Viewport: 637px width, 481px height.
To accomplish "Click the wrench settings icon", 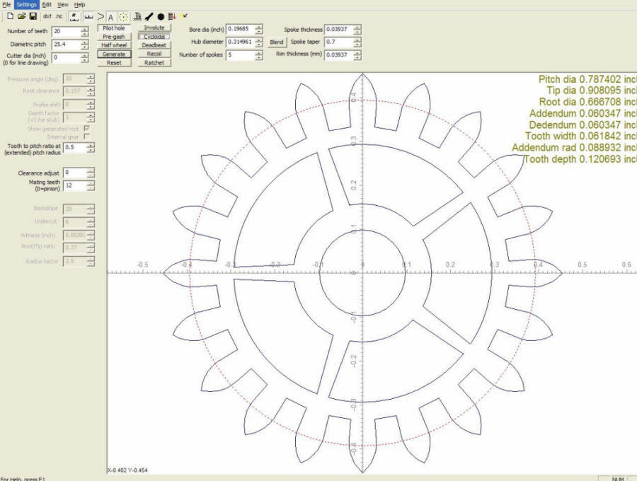I will click(149, 16).
